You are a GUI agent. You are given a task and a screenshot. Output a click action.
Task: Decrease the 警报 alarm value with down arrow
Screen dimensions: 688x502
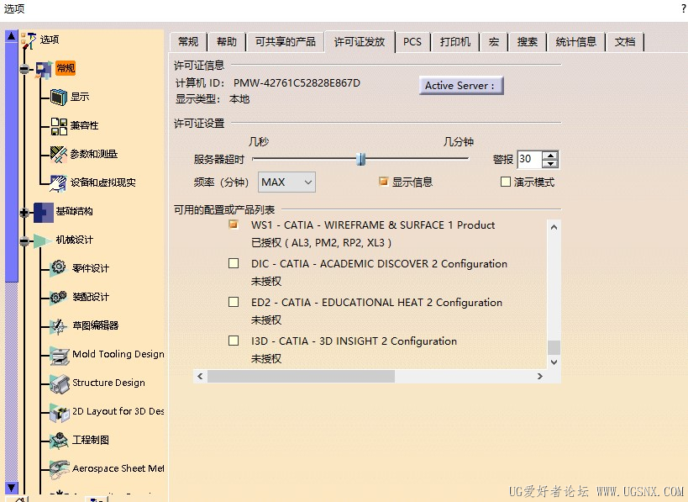(x=550, y=164)
